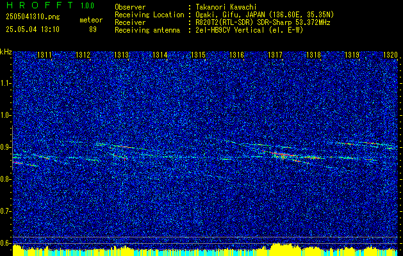Click the observer name Takanori Kawachi
The height and width of the screenshot is (256, 403).
coord(226,7)
